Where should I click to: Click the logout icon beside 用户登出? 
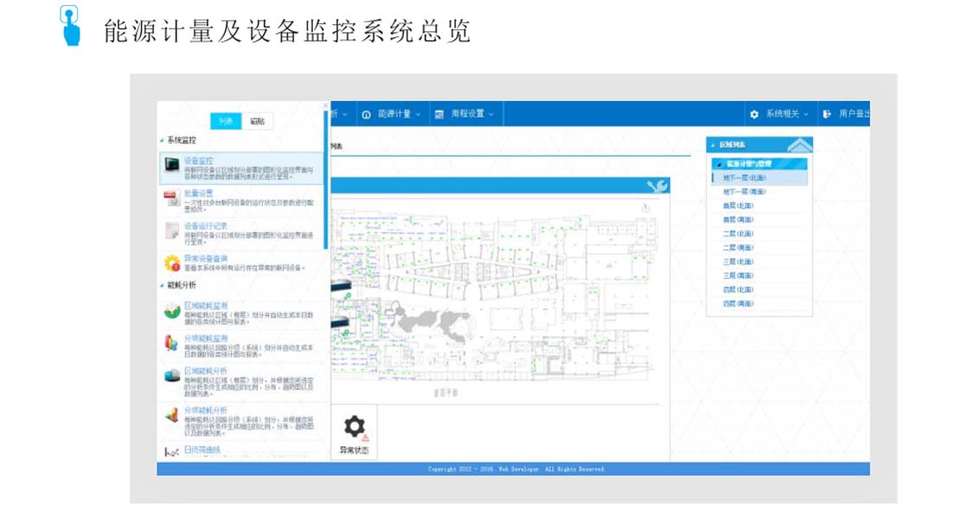tap(827, 114)
